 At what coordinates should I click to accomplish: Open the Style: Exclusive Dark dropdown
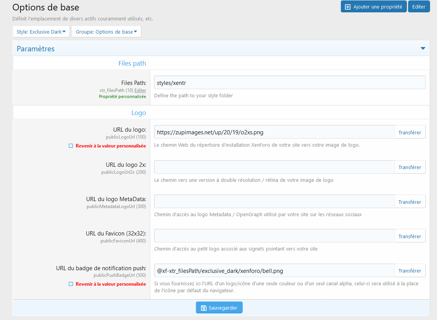tap(41, 32)
